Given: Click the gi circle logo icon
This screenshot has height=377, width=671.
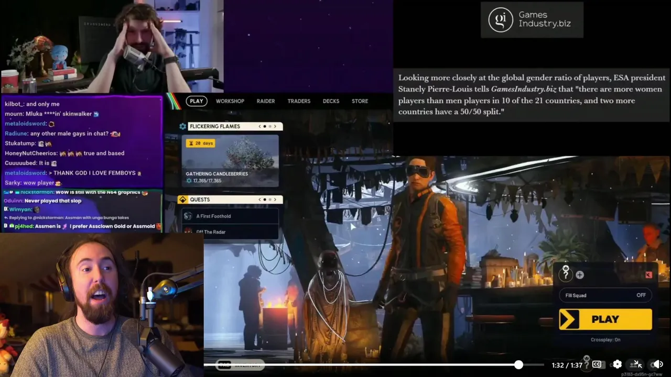Looking at the screenshot, I should pos(500,20).
